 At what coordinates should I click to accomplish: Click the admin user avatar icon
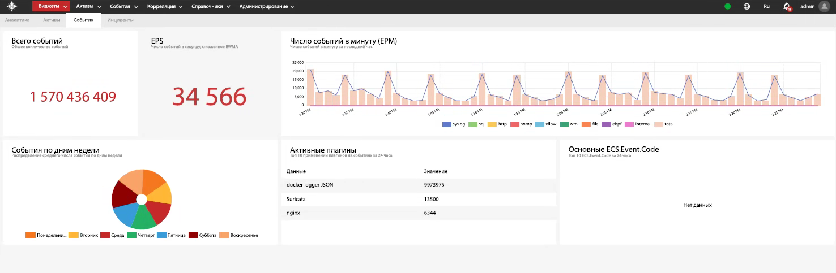pos(823,7)
